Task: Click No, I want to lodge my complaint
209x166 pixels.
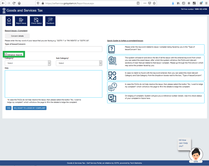Action: pos(30,108)
